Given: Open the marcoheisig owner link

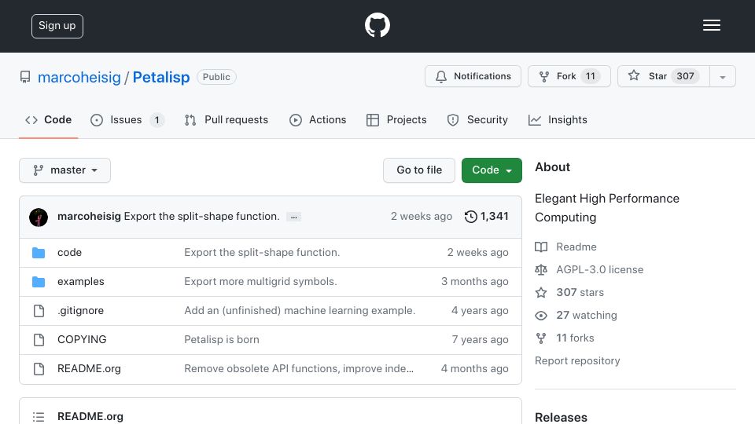Looking at the screenshot, I should click(x=79, y=77).
